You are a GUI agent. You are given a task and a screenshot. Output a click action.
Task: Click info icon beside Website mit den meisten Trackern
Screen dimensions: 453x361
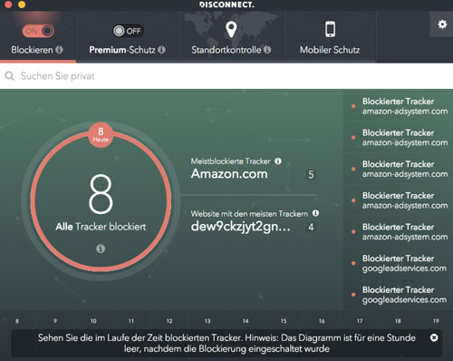point(315,213)
